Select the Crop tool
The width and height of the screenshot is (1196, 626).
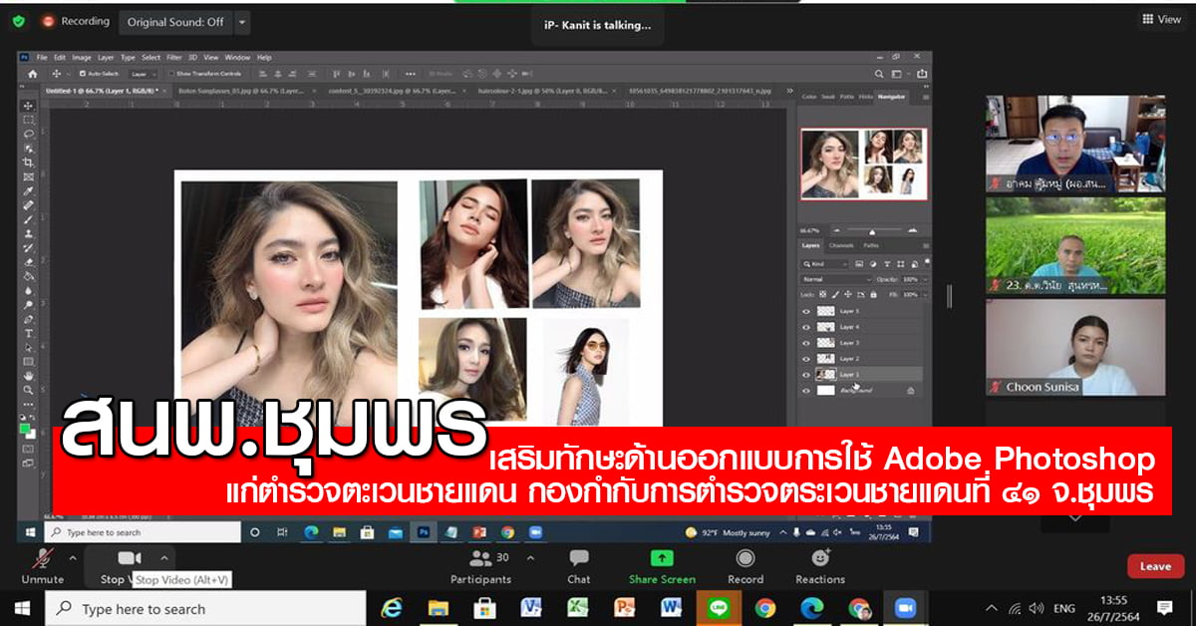tap(29, 161)
